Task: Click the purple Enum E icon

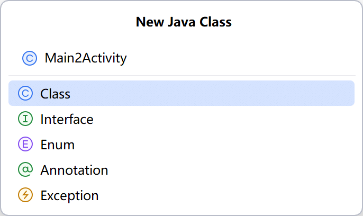Action: [x=25, y=145]
